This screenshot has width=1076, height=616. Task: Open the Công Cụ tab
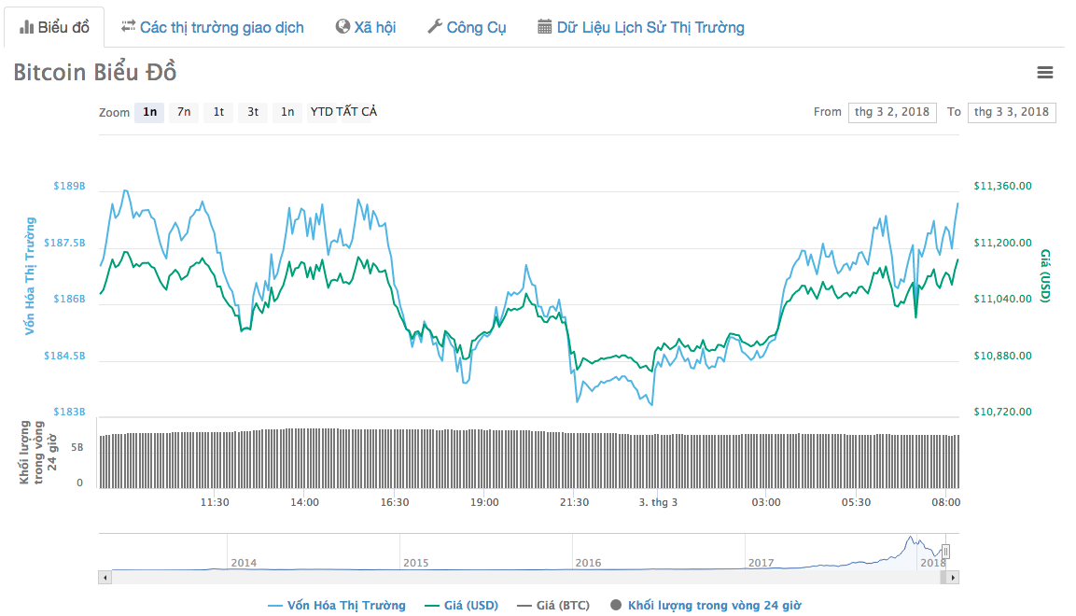[x=467, y=27]
